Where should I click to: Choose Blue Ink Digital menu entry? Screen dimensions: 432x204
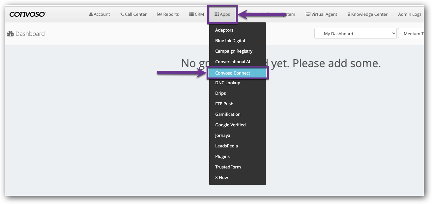pos(230,40)
